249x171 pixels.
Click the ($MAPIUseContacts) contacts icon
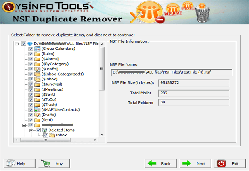pos(37,110)
